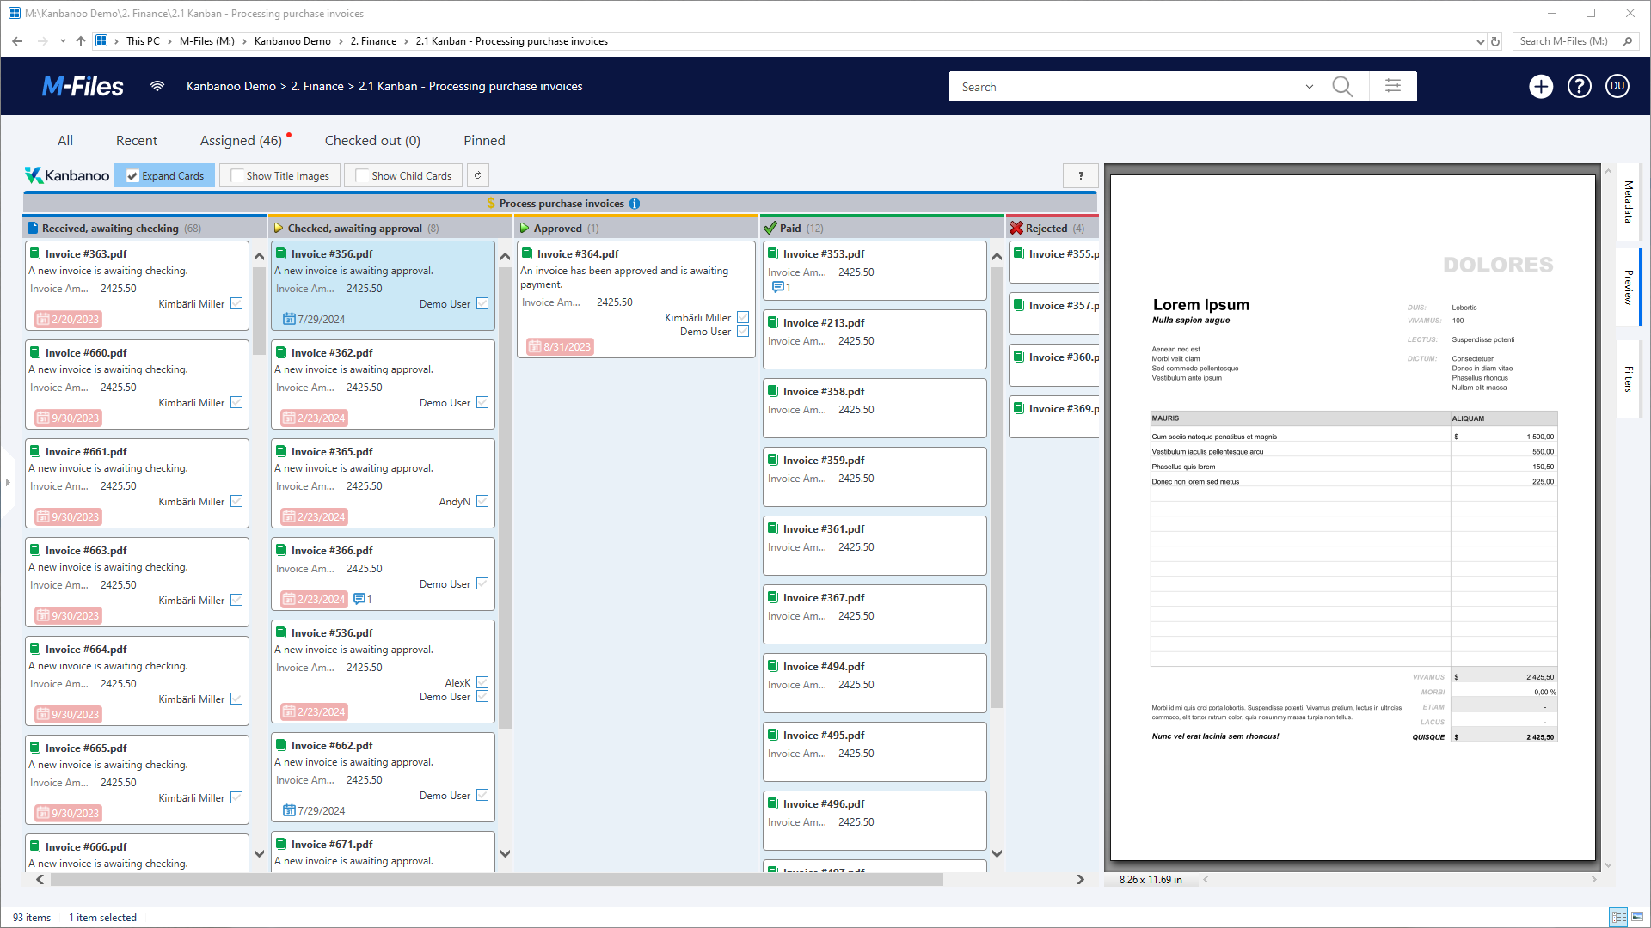
Task: Click the comment icon on Invoice #366.pdf
Action: 359,599
